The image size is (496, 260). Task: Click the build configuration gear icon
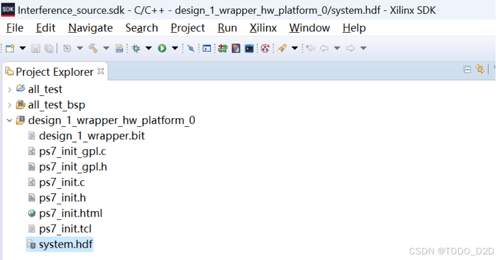coord(67,49)
